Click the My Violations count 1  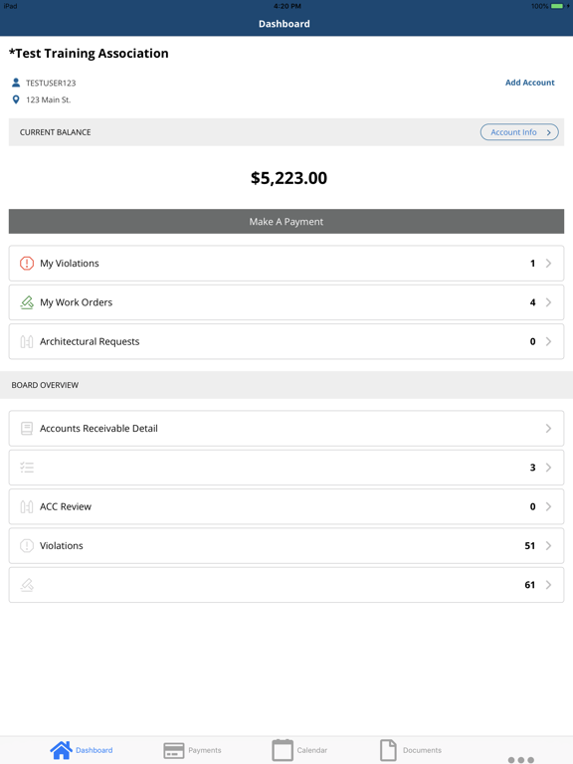click(532, 263)
